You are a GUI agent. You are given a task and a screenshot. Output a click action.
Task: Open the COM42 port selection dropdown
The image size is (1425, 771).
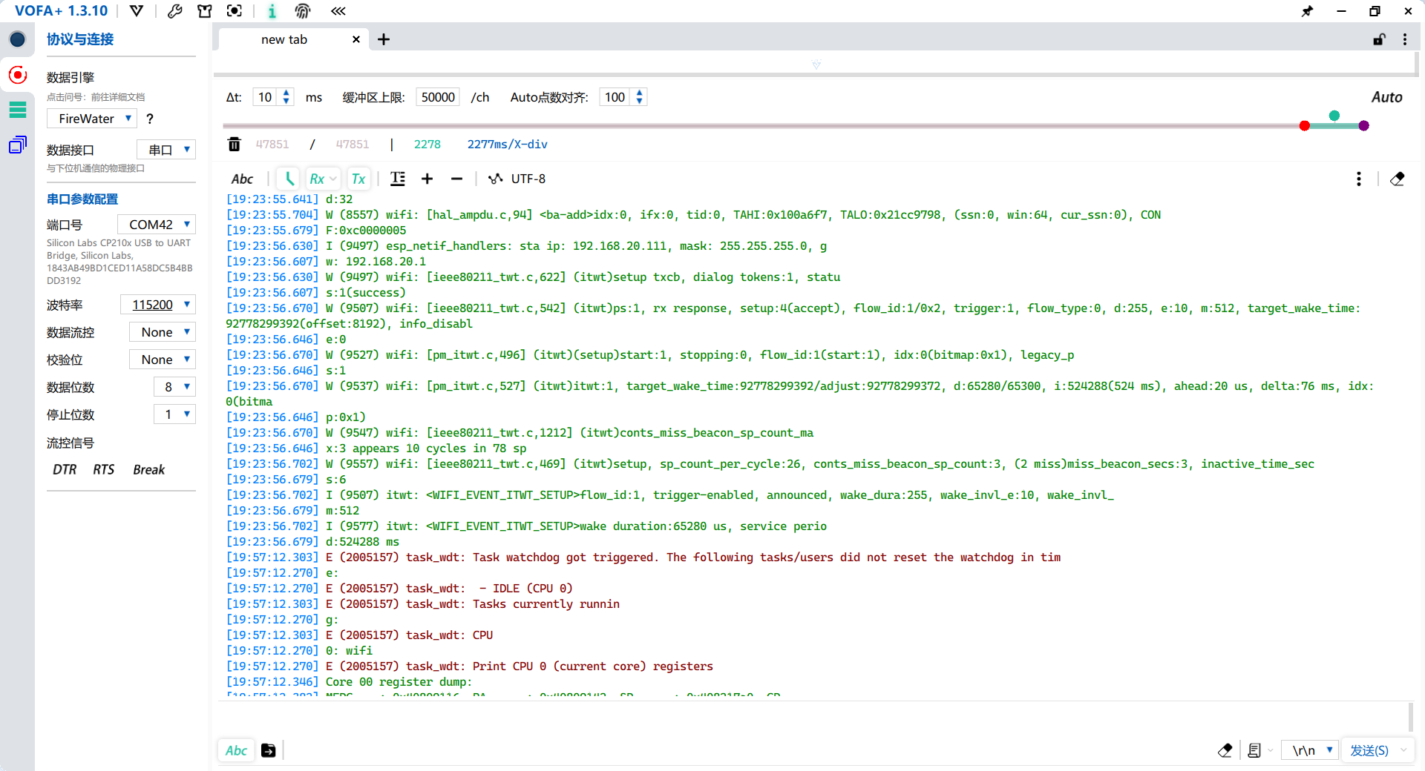coord(156,224)
